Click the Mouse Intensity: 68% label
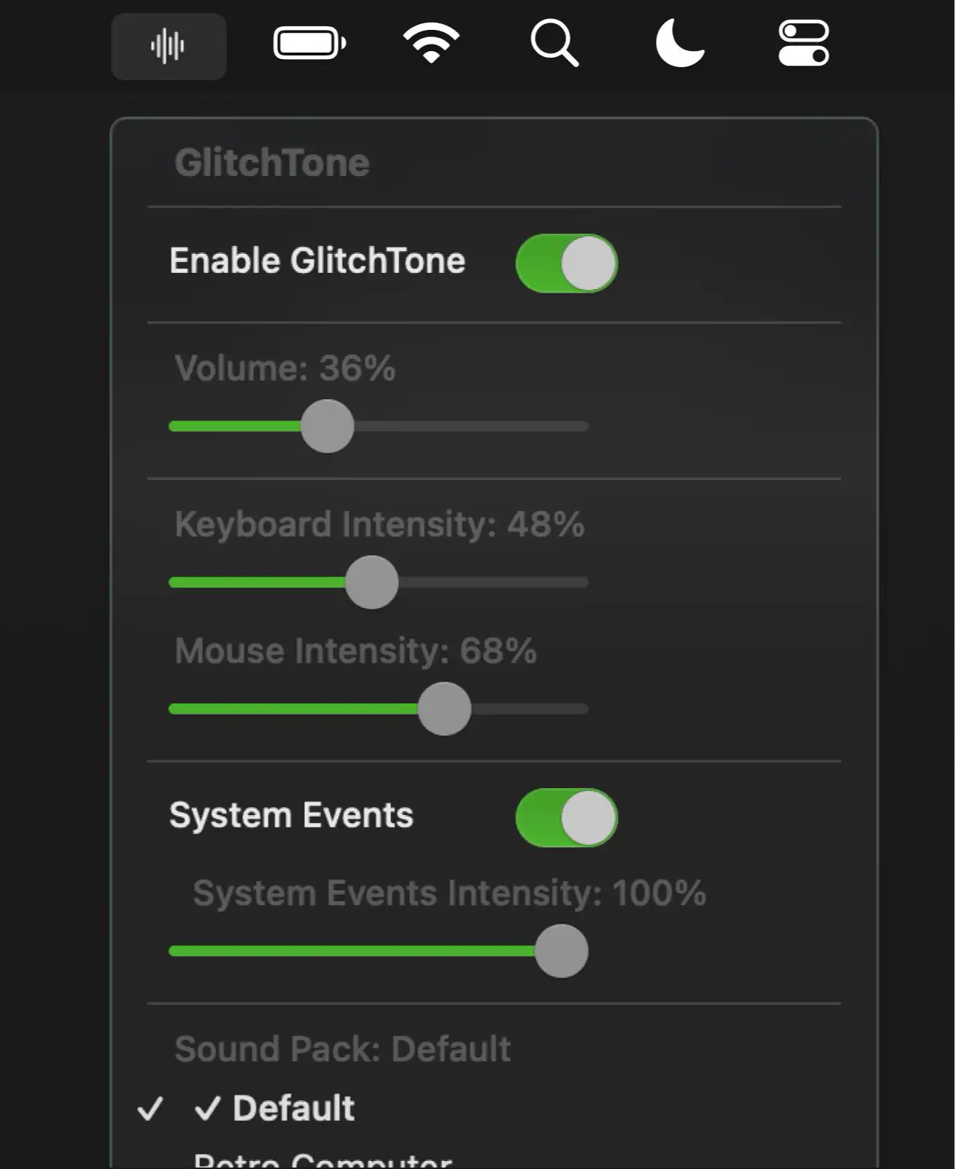This screenshot has height=1169, width=955. click(355, 652)
